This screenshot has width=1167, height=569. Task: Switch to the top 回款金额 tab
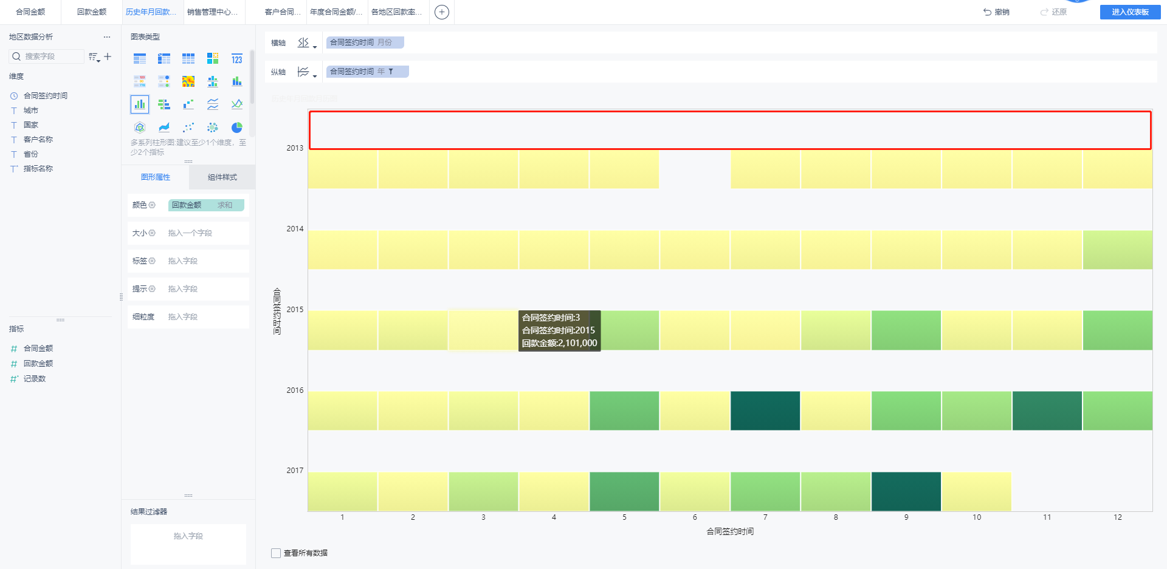(92, 12)
